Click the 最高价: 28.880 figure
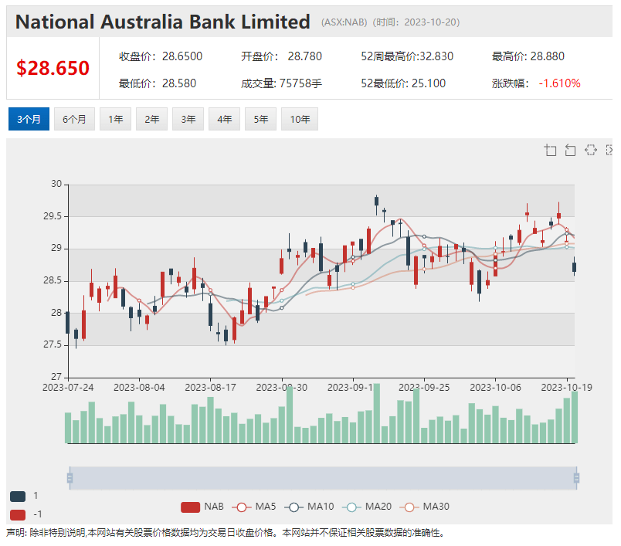621x546 pixels. 528,56
